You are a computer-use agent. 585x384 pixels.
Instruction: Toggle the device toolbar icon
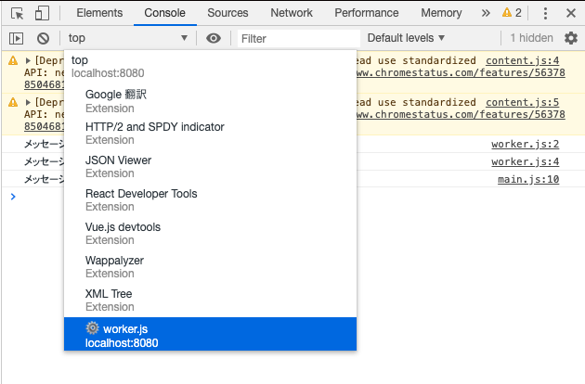[43, 13]
